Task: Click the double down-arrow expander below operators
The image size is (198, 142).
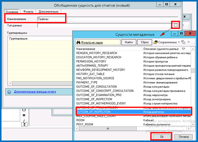Action: pos(24,124)
